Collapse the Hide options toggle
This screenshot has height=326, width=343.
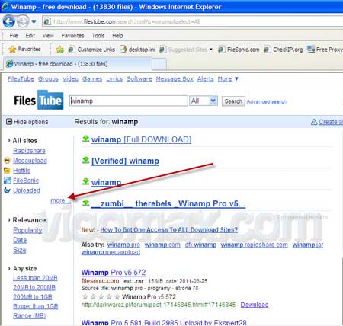coord(27,122)
